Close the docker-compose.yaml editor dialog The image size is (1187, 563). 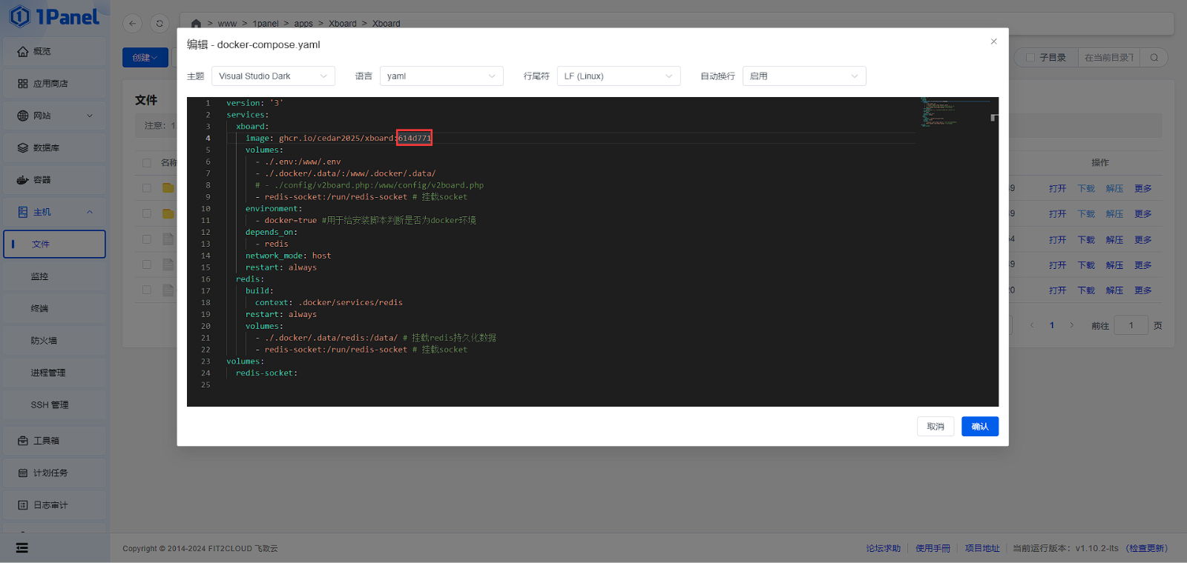coord(993,41)
